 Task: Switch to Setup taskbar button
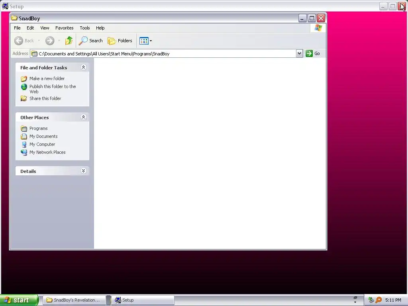point(143,300)
